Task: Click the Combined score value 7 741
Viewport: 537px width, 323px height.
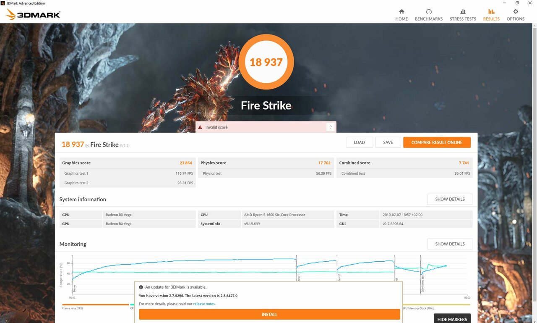Action: tap(464, 163)
